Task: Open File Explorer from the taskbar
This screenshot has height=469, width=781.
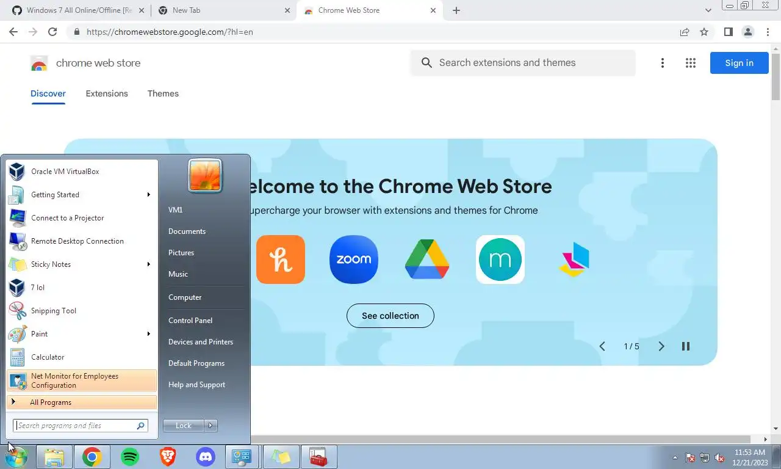Action: pos(54,457)
